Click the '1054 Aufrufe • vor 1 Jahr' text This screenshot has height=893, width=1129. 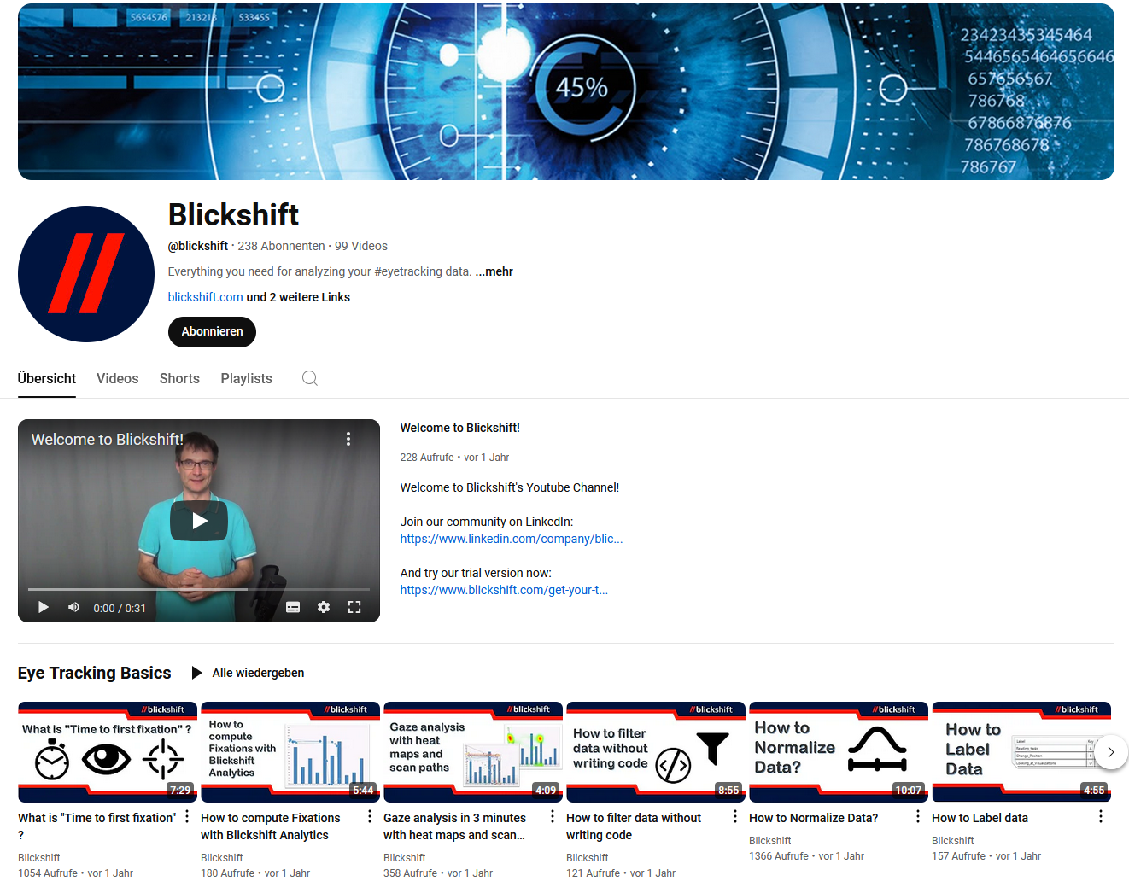[75, 873]
